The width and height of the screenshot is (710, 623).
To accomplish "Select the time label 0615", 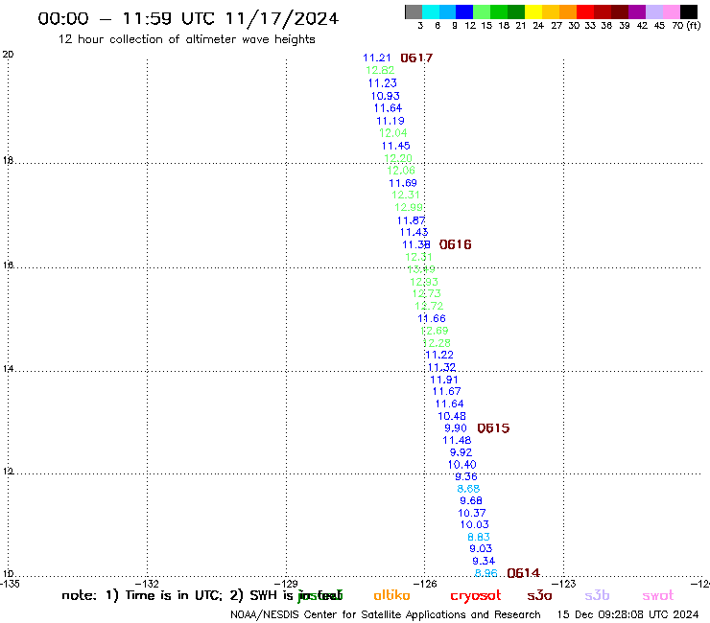I will point(493,428).
